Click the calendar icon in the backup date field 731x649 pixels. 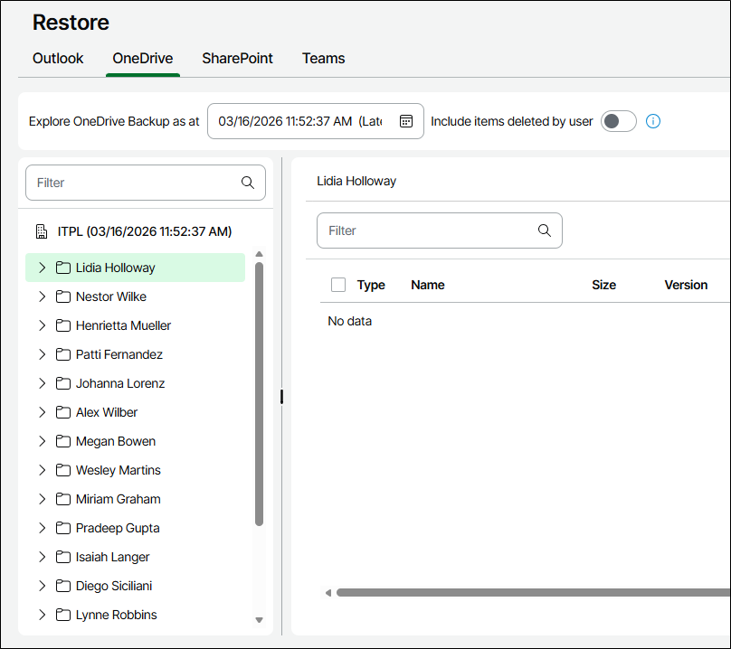coord(406,121)
